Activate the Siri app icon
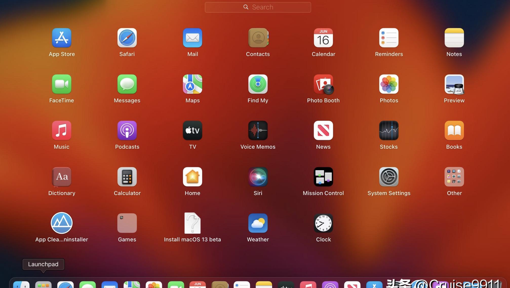Image resolution: width=510 pixels, height=288 pixels. click(x=258, y=177)
